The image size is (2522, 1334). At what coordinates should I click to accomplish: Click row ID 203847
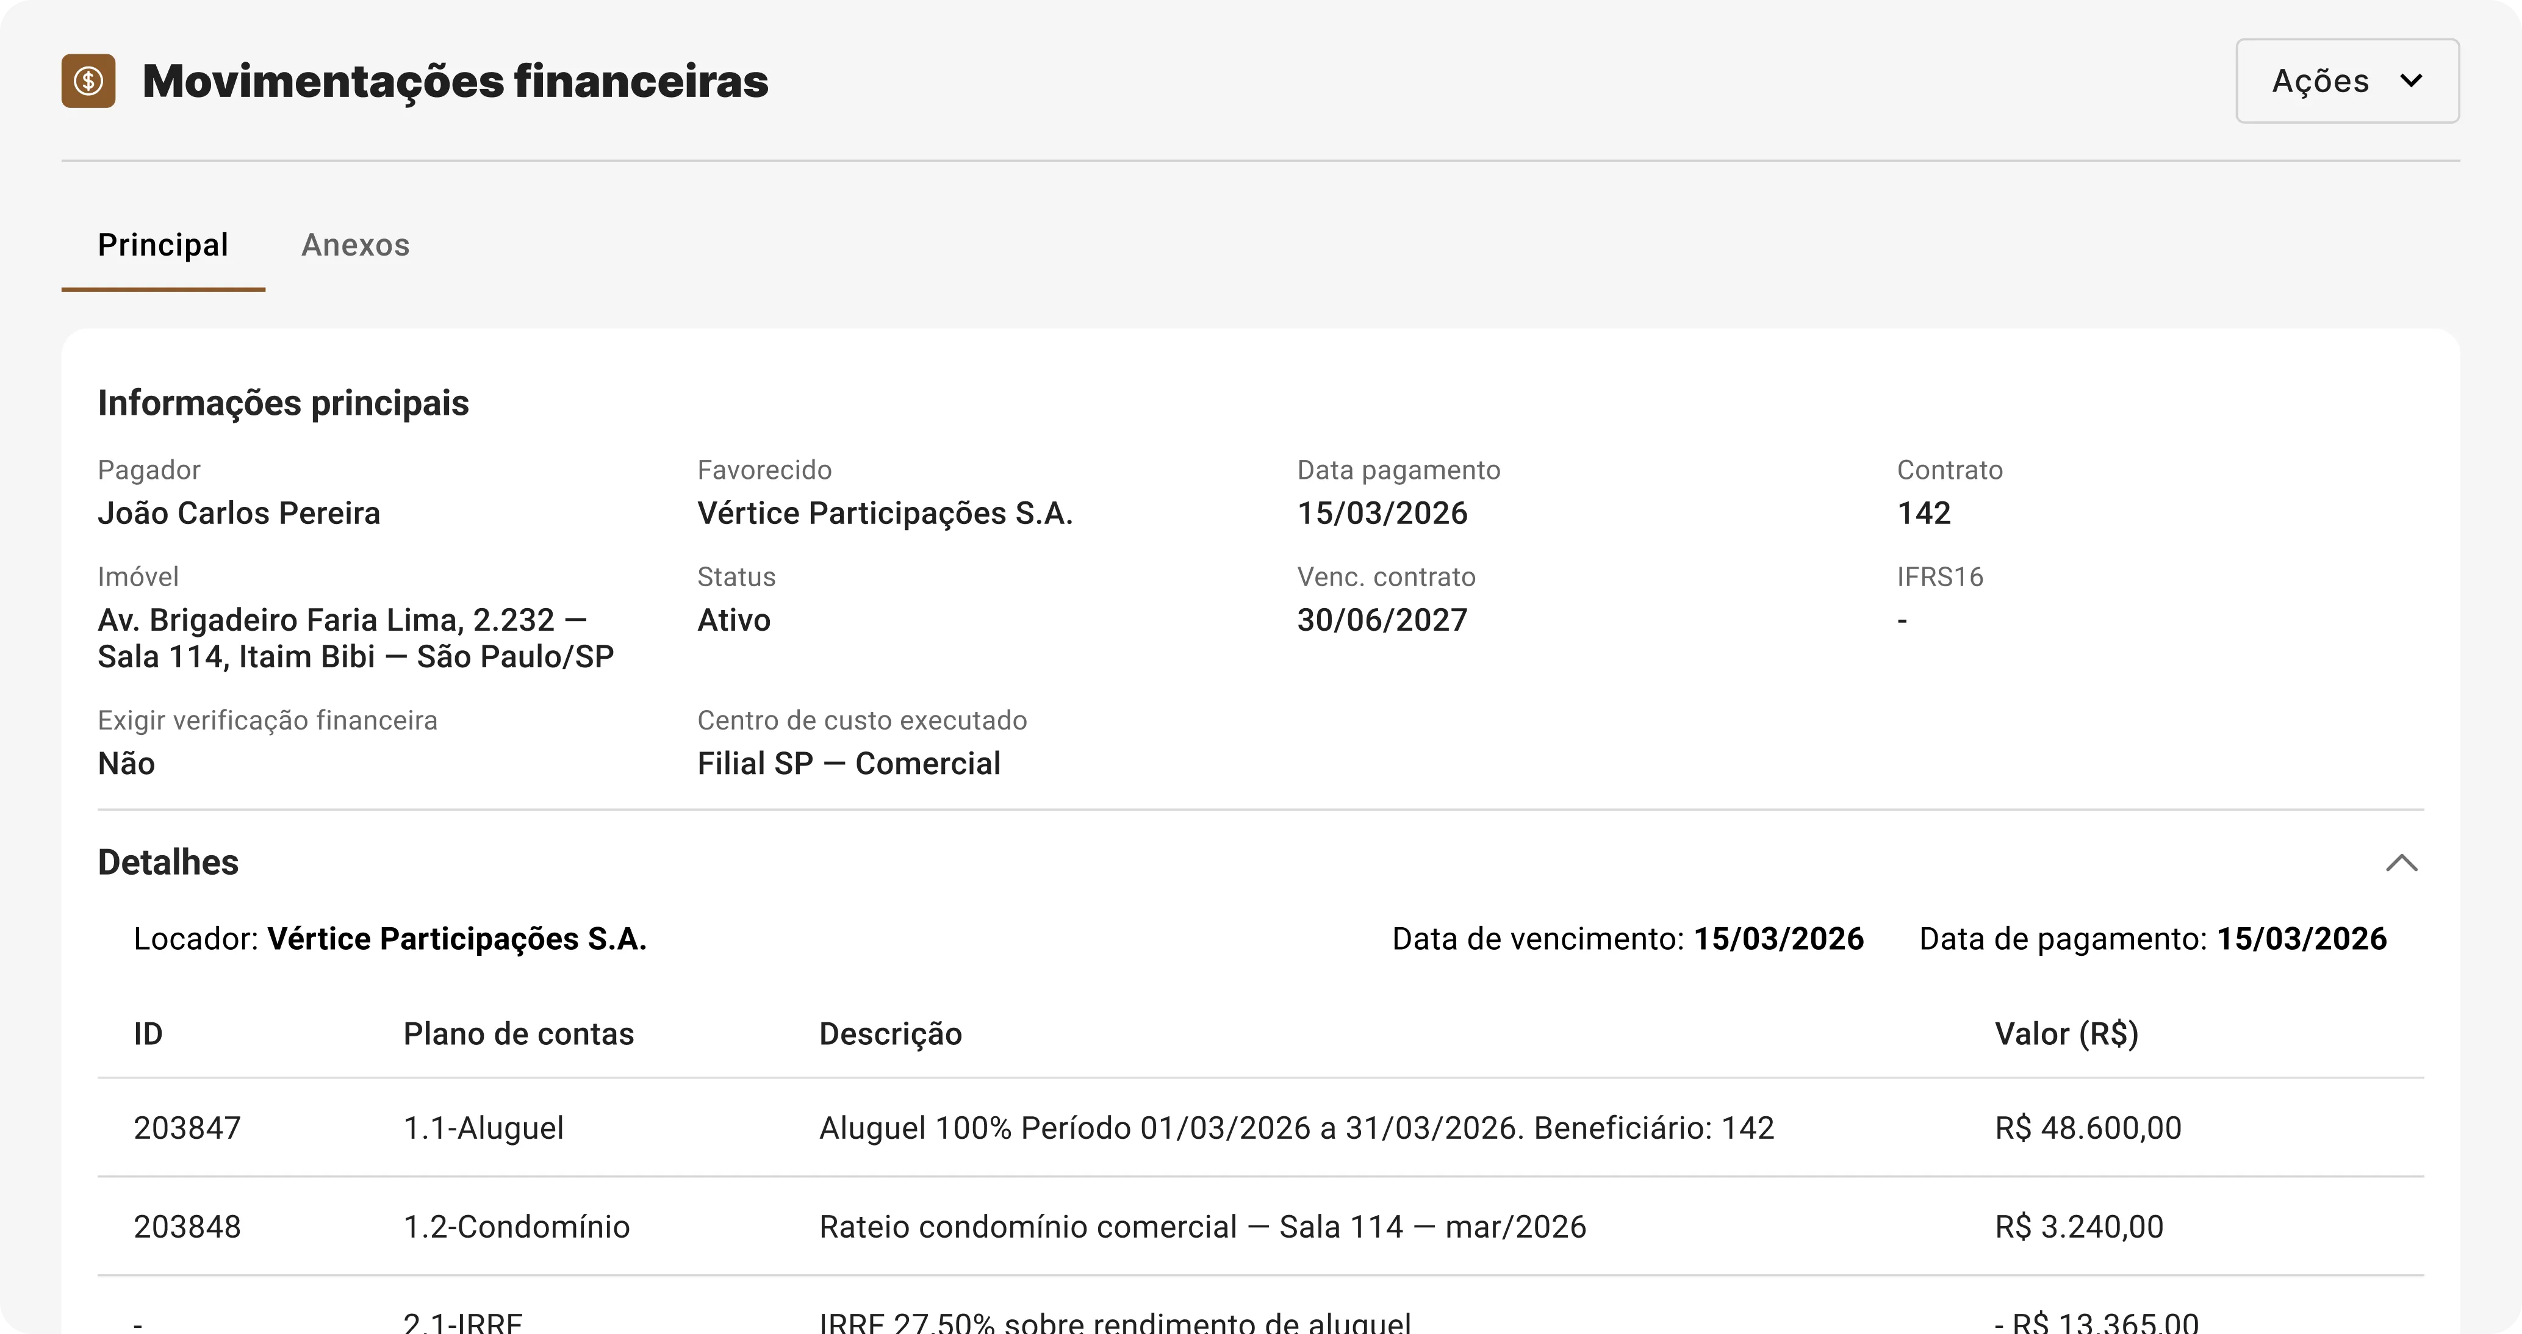tap(187, 1127)
